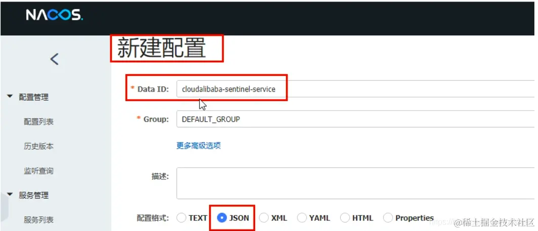Open 配置列表 in the sidebar
The image size is (538, 231).
tap(38, 122)
